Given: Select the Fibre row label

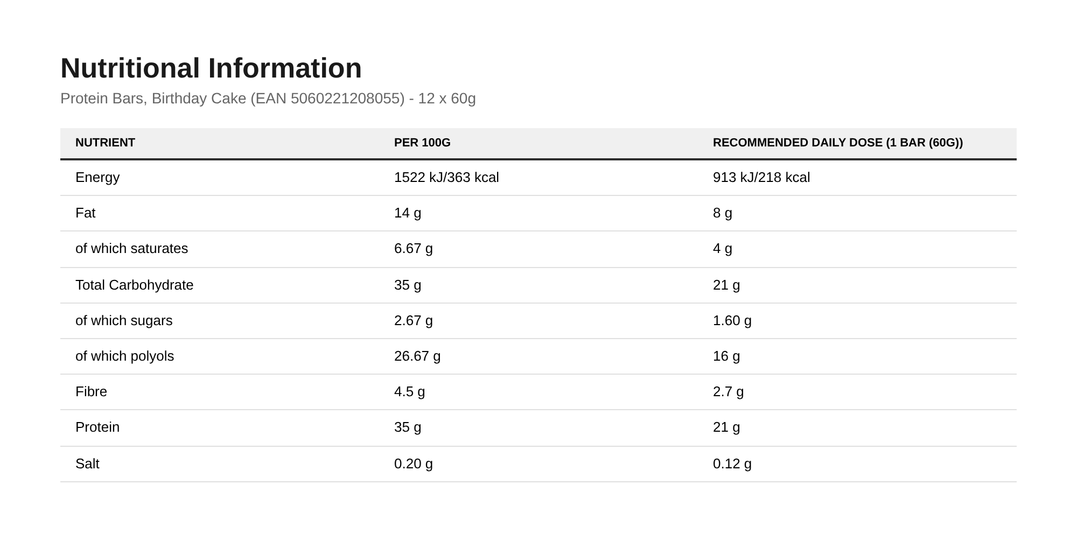Looking at the screenshot, I should point(91,392).
